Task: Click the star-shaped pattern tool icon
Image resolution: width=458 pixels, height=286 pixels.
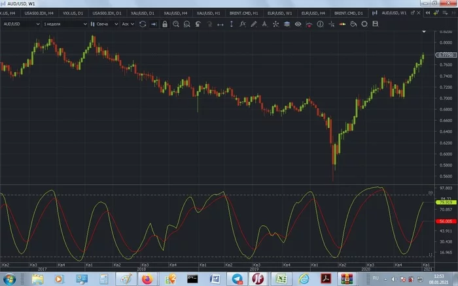Action: point(275,24)
